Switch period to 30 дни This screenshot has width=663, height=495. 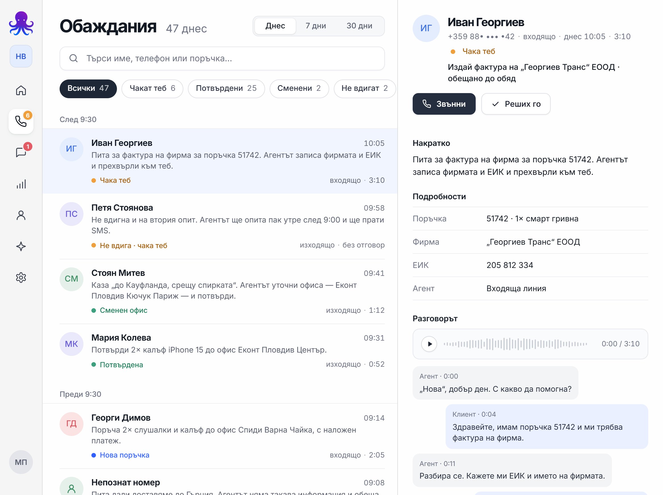[x=359, y=26]
